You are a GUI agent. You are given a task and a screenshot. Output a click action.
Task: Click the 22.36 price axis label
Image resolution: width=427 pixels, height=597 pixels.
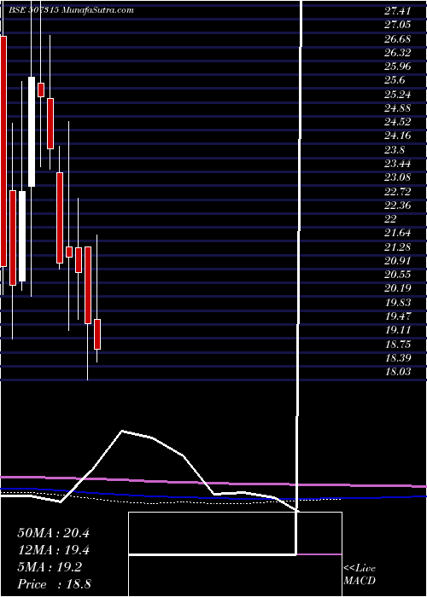pyautogui.click(x=398, y=206)
